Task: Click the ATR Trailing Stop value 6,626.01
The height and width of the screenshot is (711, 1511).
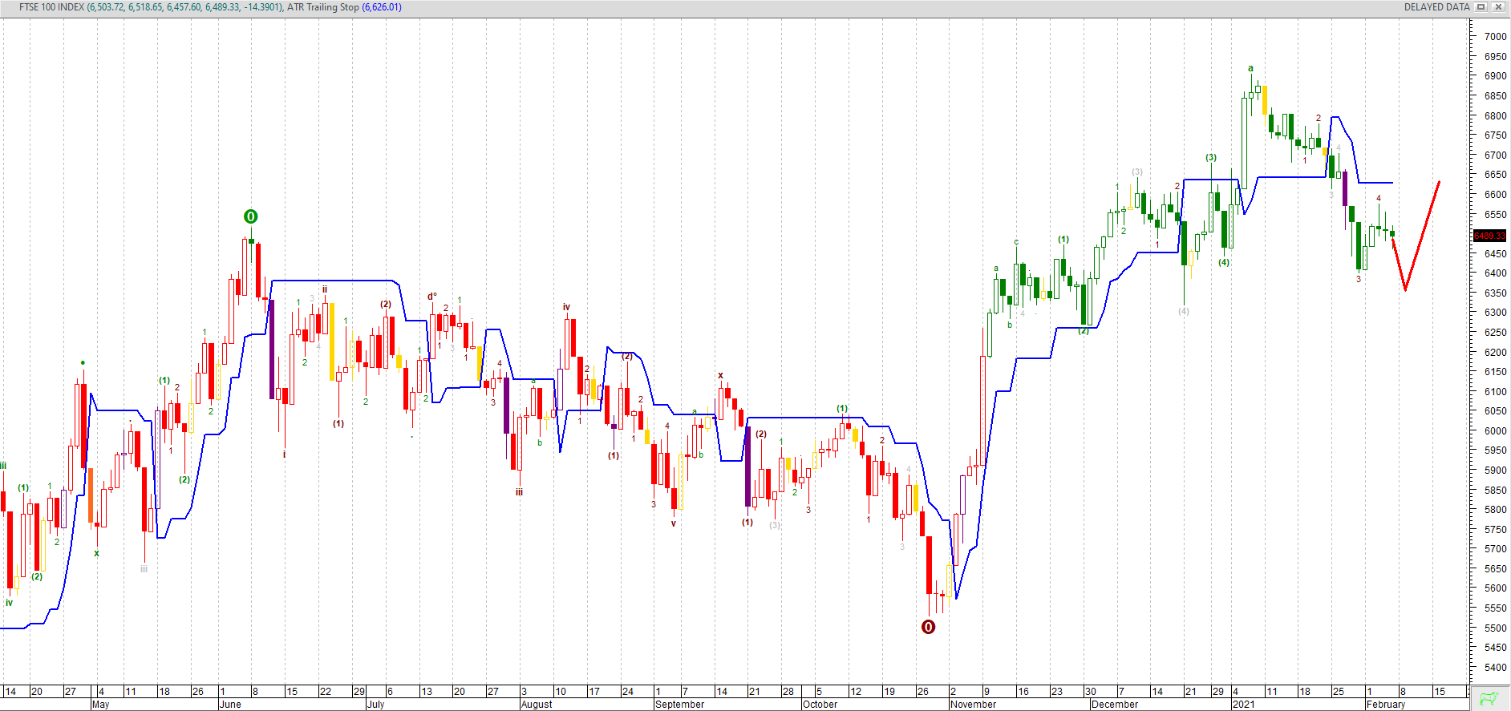Action: pyautogui.click(x=382, y=7)
